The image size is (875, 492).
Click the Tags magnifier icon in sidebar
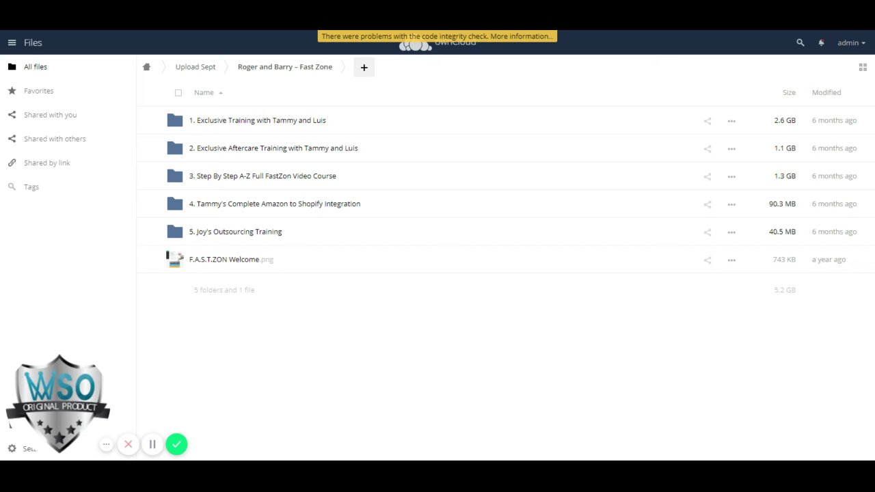tap(12, 187)
